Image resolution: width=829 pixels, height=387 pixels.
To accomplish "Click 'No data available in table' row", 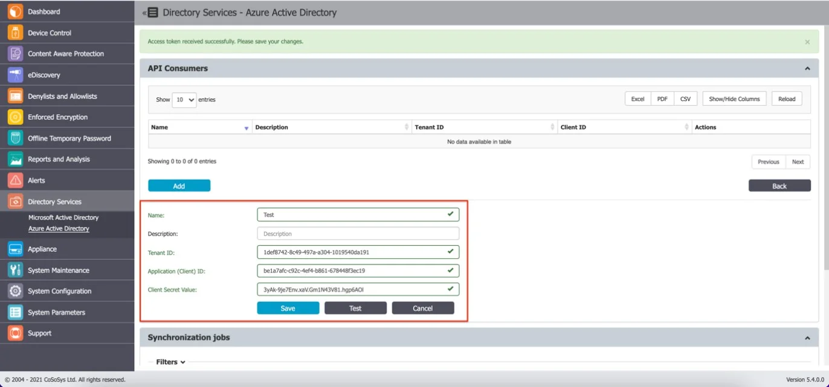I will tap(479, 142).
